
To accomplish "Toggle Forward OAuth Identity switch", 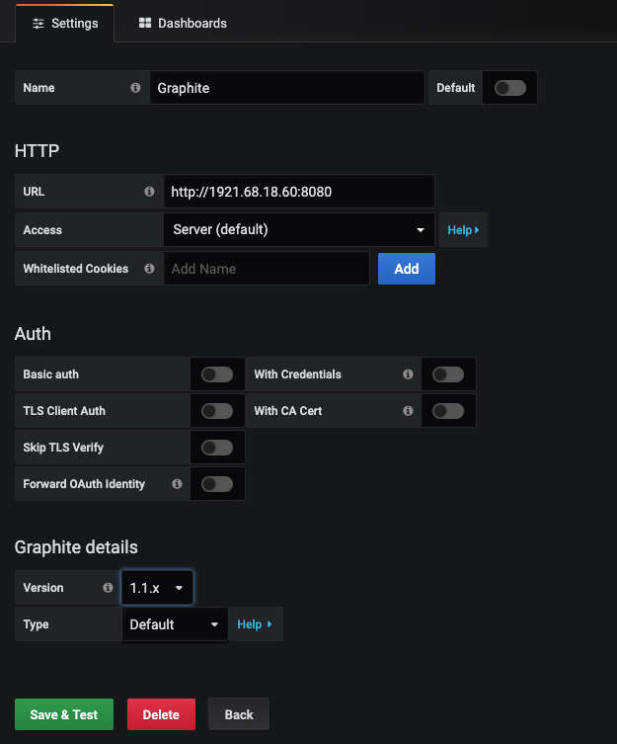I will coord(217,484).
